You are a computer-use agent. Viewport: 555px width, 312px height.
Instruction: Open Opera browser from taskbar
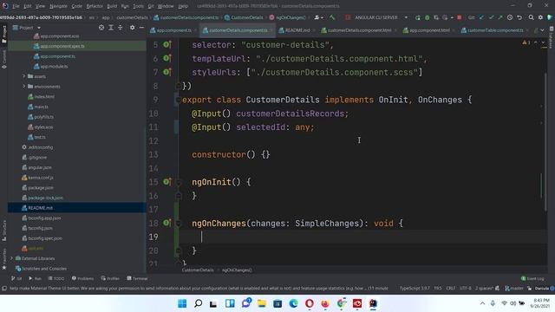click(x=310, y=303)
